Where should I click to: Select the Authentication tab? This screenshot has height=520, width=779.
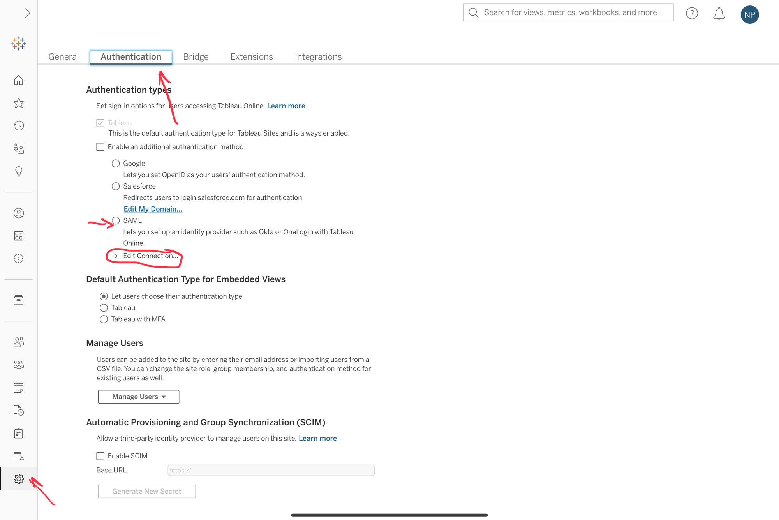coord(131,57)
